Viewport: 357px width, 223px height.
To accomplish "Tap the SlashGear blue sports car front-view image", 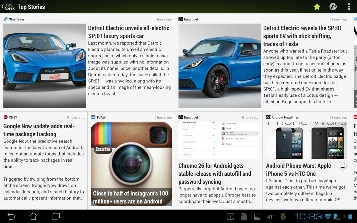I will click(45, 66).
